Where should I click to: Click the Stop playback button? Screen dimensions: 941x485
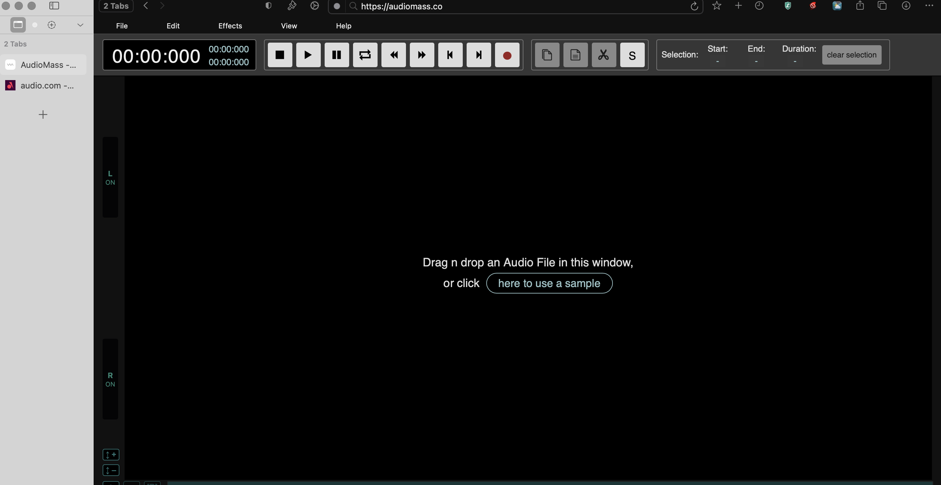[x=280, y=55]
